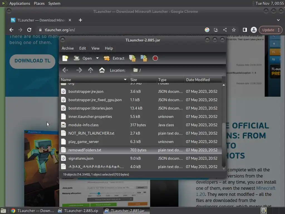The height and width of the screenshot is (214, 285).
Task: Click Chrome forward button
Action: click(20, 30)
